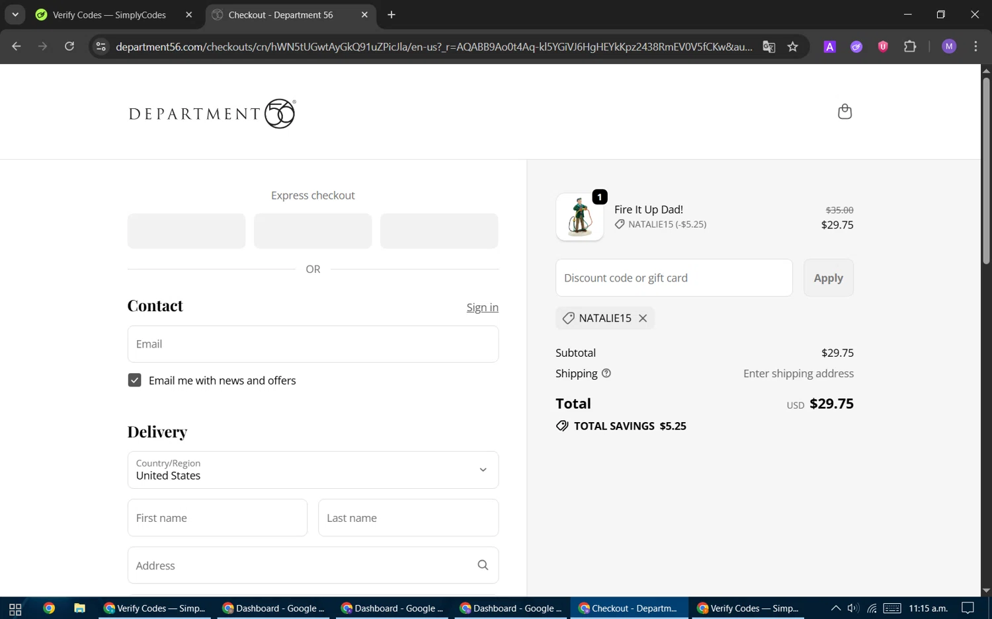Select the Checkout - Department 56 tab
The height and width of the screenshot is (619, 992).
click(x=280, y=15)
